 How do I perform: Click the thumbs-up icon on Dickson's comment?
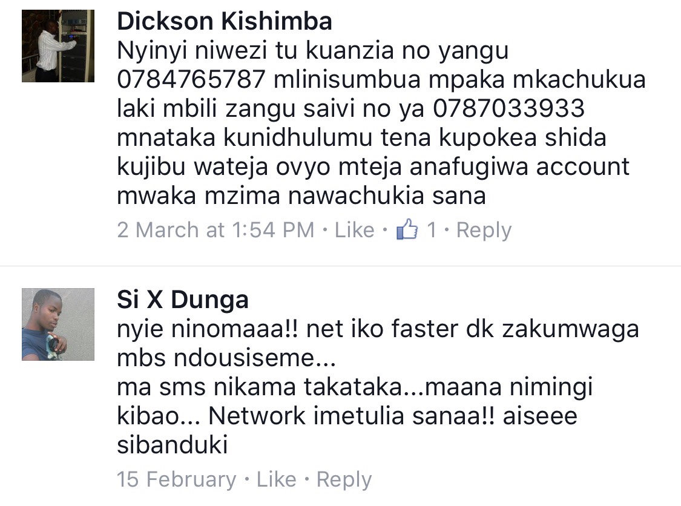[x=407, y=229]
